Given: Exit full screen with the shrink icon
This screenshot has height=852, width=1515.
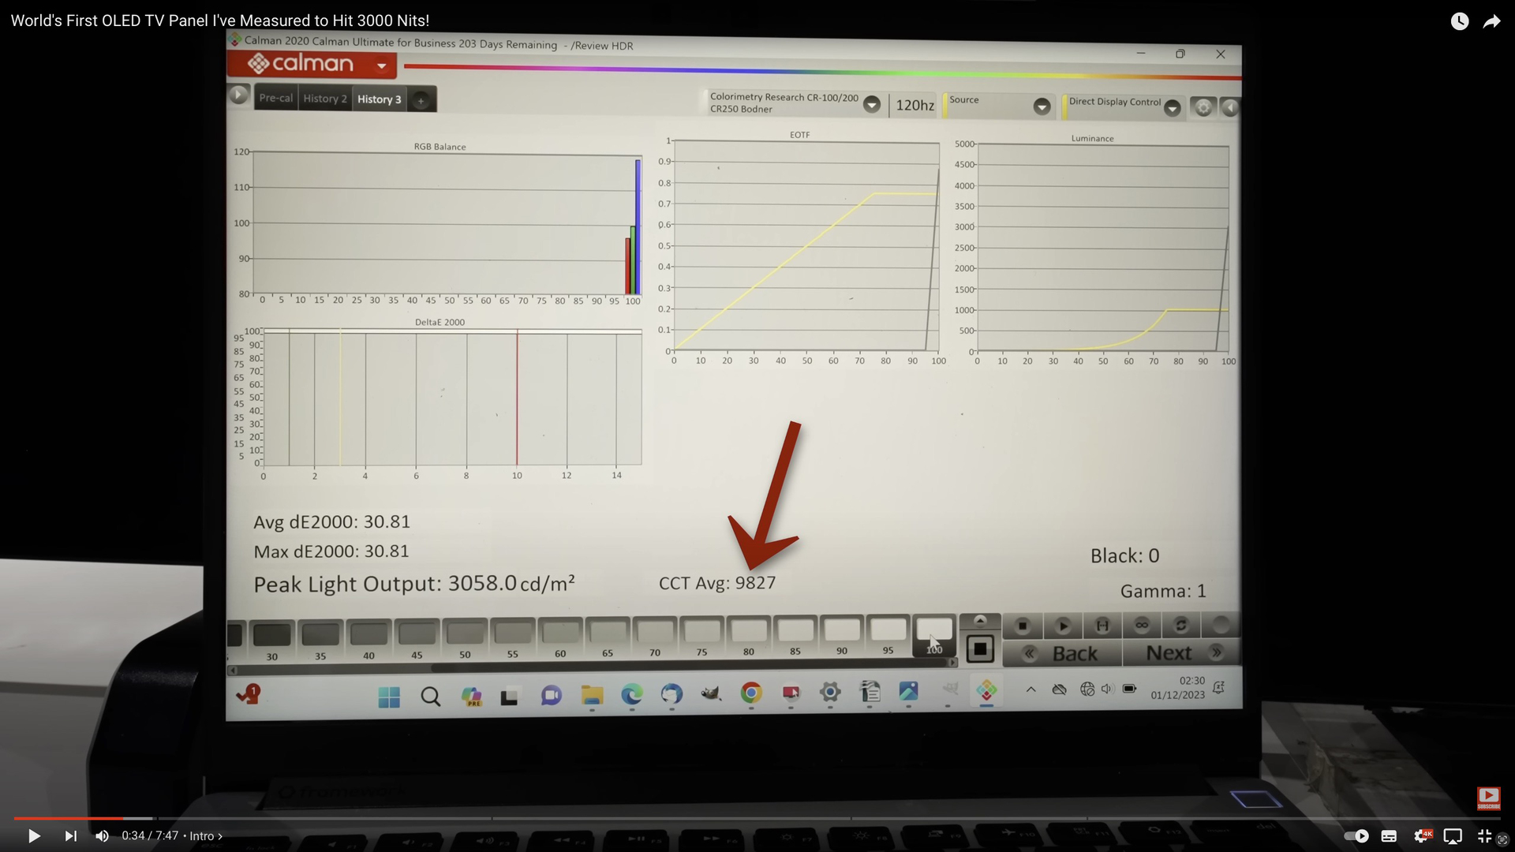Looking at the screenshot, I should pyautogui.click(x=1484, y=836).
